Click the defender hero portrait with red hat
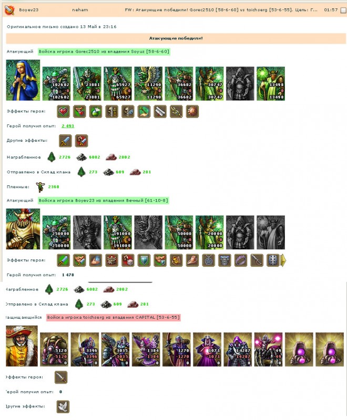Image resolution: width=347 pixels, height=420 pixels. tap(22, 346)
